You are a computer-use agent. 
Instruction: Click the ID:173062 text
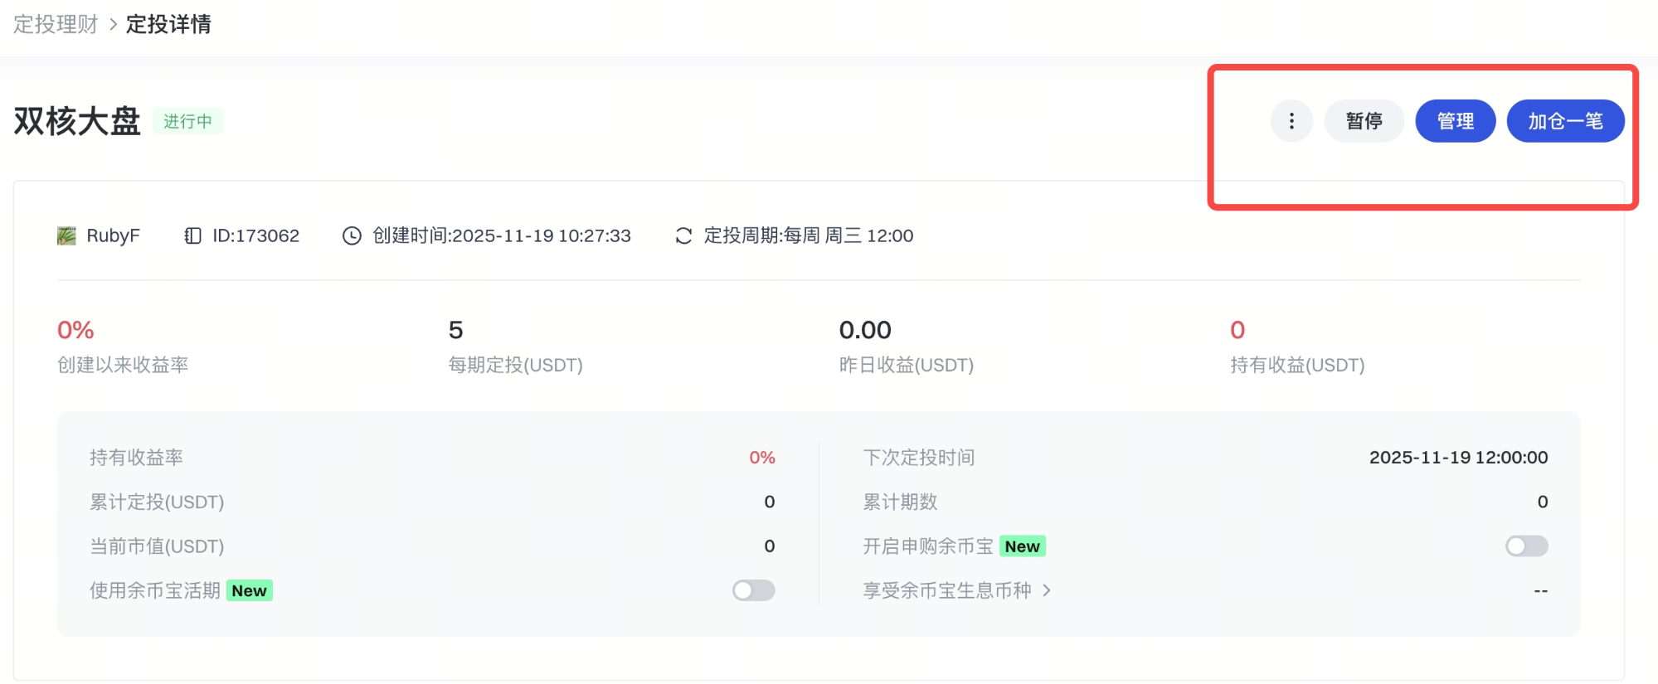tap(255, 236)
